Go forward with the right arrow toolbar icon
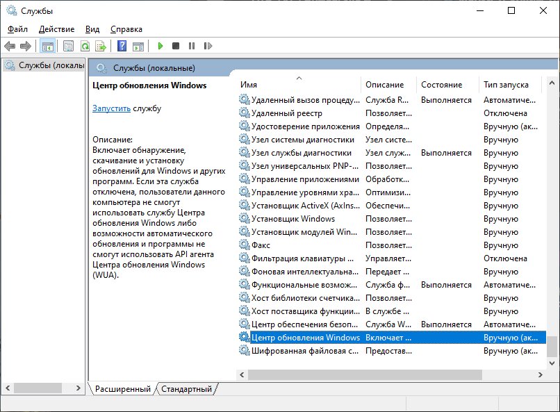This screenshot has height=412, width=560. point(25,46)
